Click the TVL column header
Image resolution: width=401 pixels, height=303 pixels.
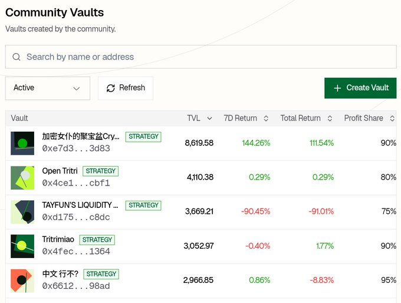click(x=193, y=118)
